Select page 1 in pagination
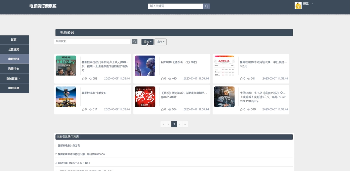The height and width of the screenshot is (171, 350). click(174, 124)
